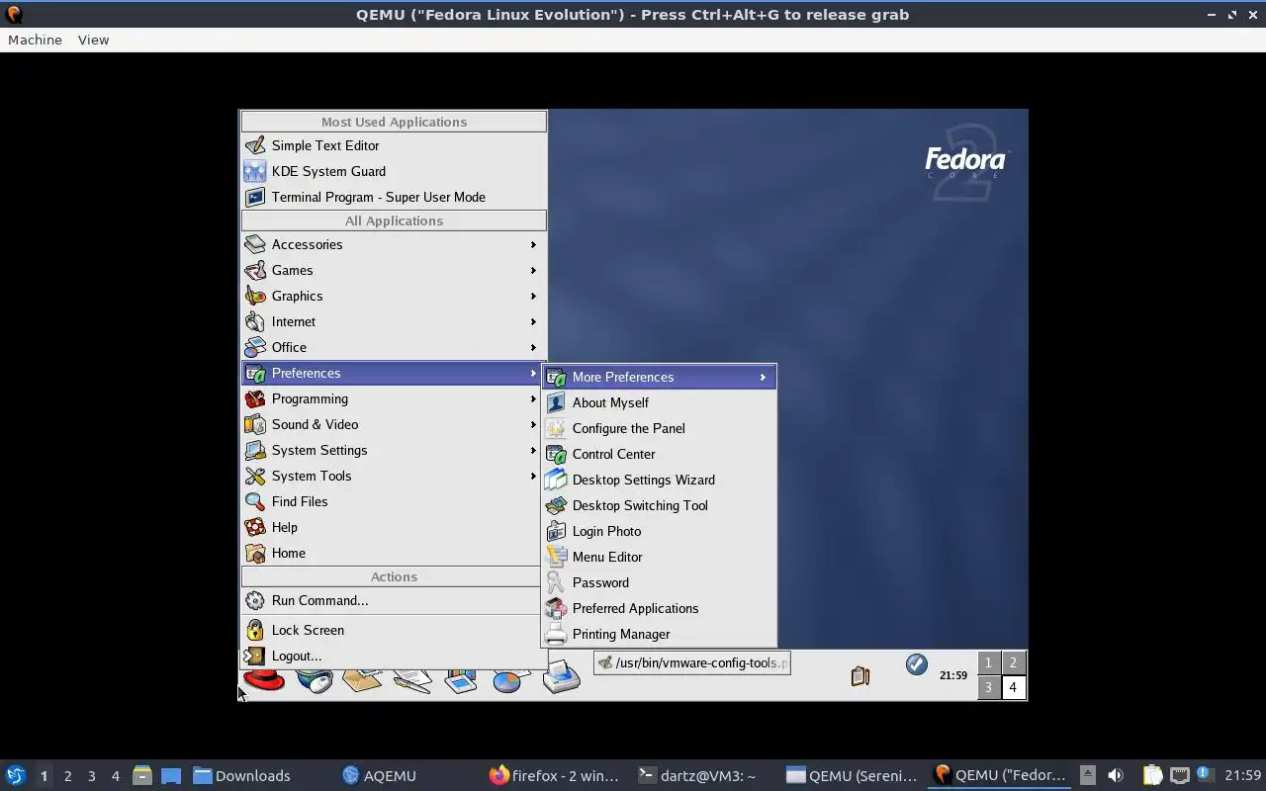The width and height of the screenshot is (1266, 791).
Task: Switch to Fedora virtual desktop 3
Action: click(988, 687)
